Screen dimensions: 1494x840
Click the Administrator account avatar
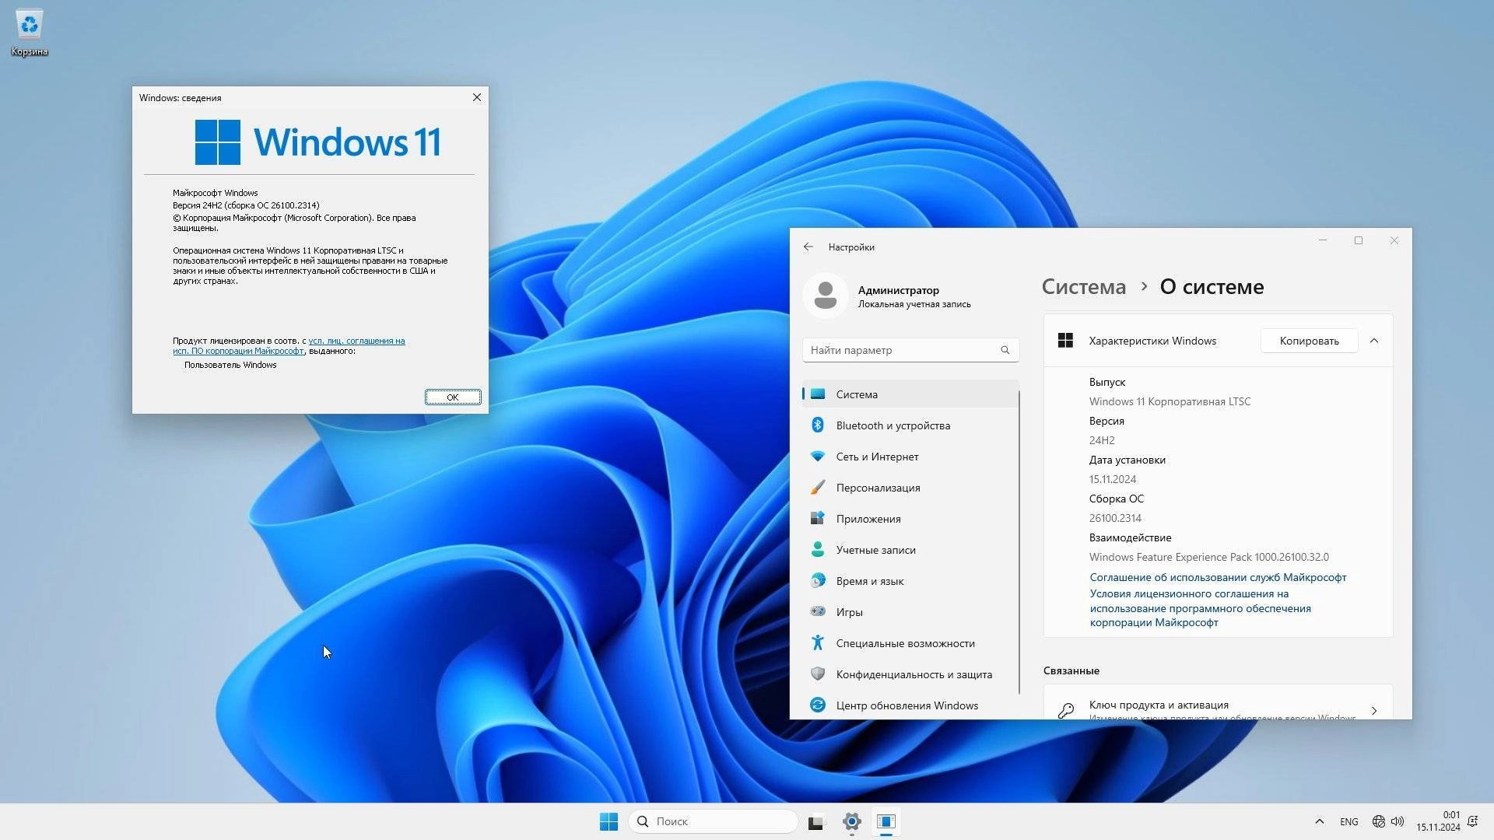tap(826, 296)
